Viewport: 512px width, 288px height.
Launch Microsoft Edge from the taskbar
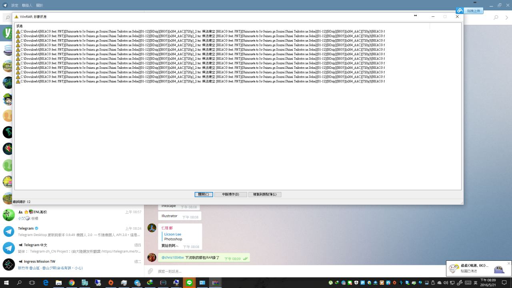(46, 282)
